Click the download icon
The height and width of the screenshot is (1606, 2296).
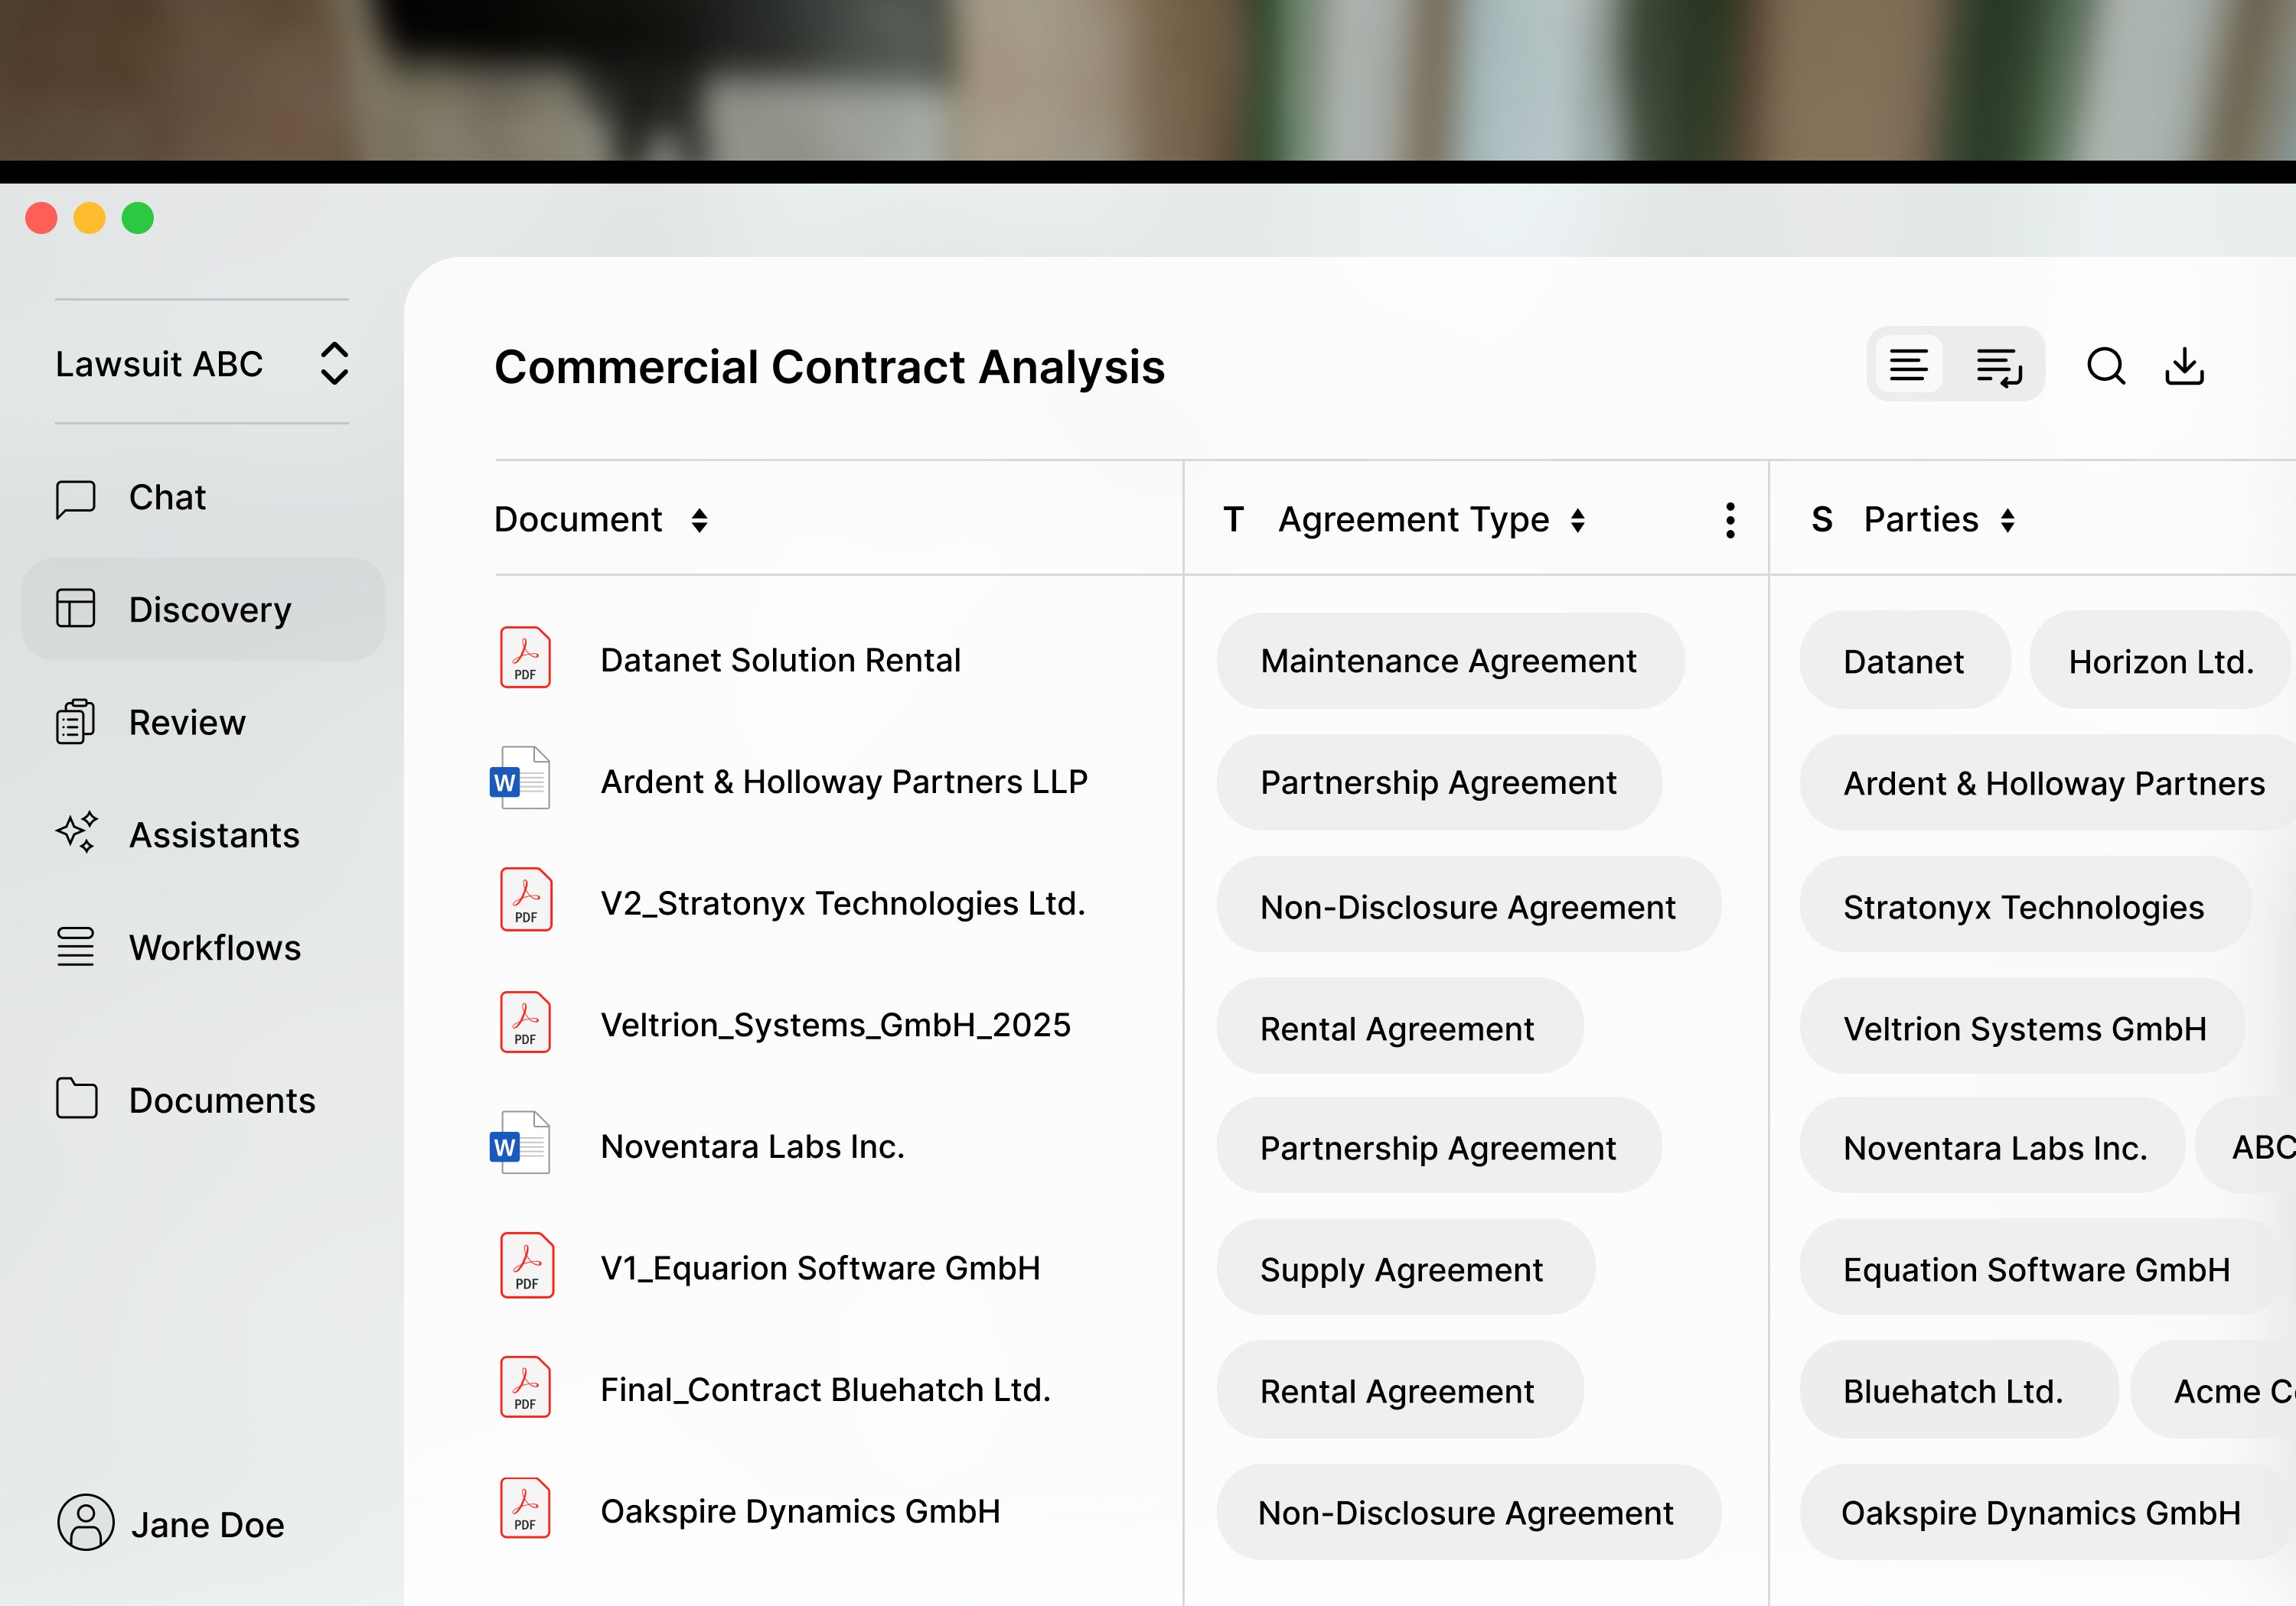point(2184,366)
